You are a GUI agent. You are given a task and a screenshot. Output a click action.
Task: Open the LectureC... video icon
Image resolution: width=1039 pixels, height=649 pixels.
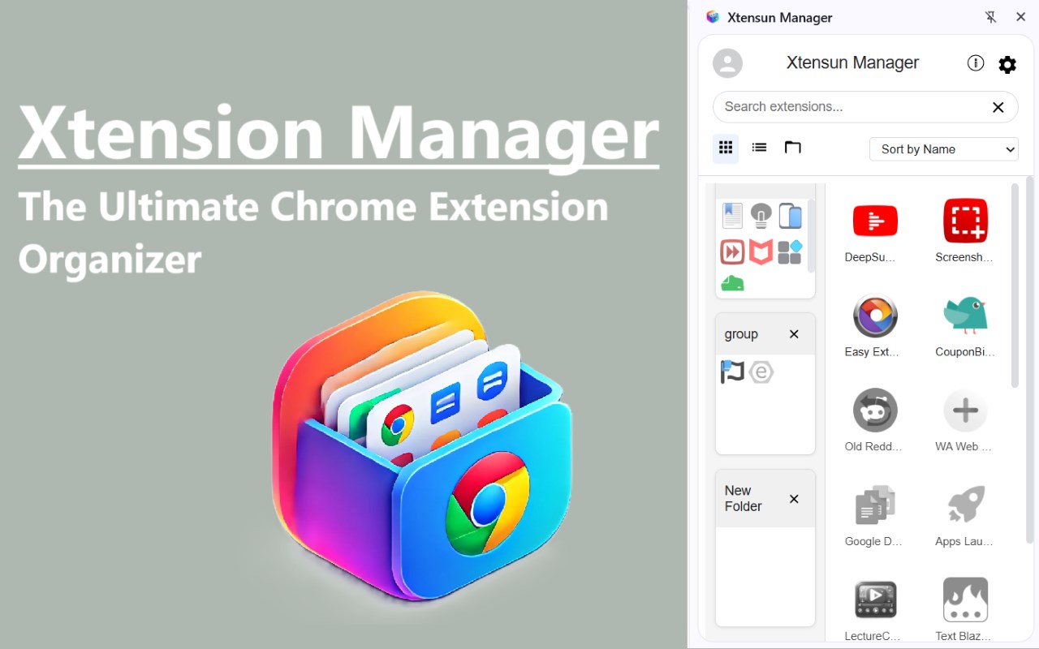click(875, 600)
